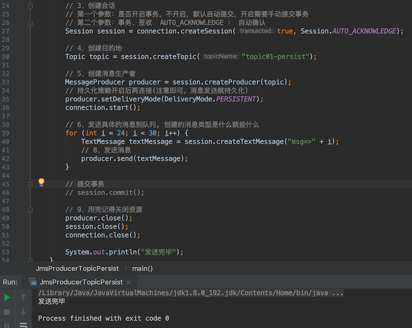Click closing brace on line 43

(x=68, y=167)
